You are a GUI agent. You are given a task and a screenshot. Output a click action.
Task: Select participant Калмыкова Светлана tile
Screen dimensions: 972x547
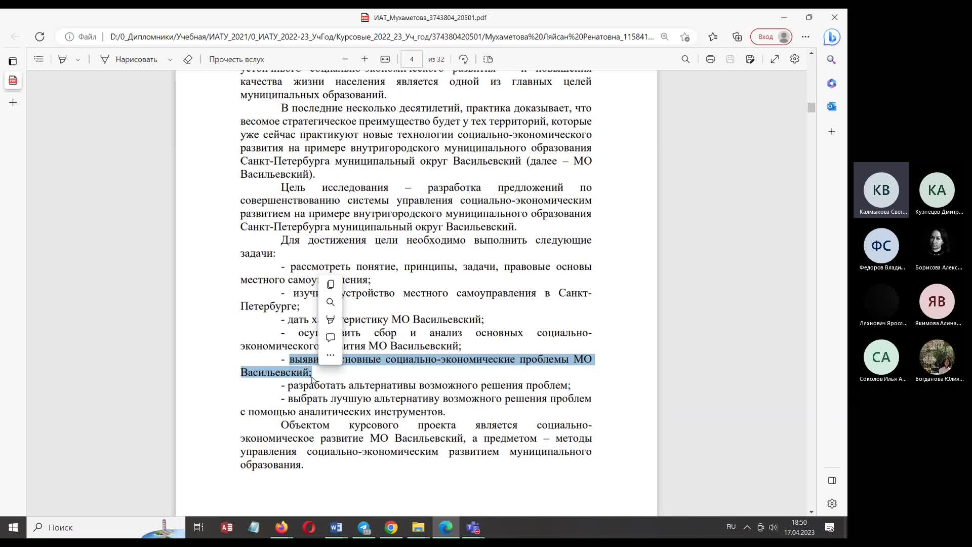tap(881, 190)
